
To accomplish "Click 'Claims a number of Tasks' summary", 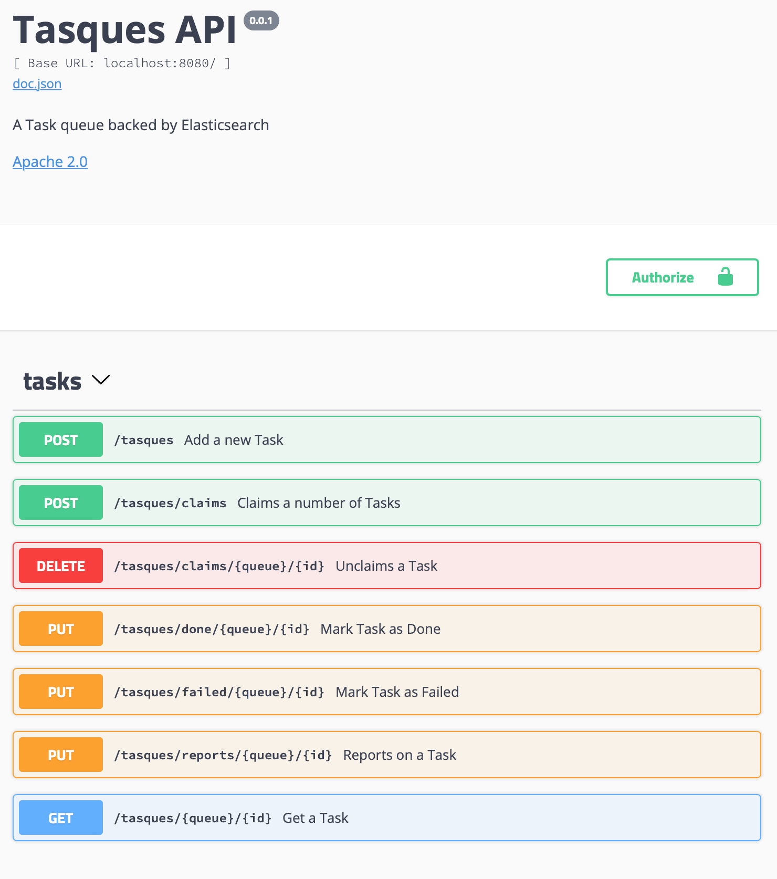I will coord(319,503).
